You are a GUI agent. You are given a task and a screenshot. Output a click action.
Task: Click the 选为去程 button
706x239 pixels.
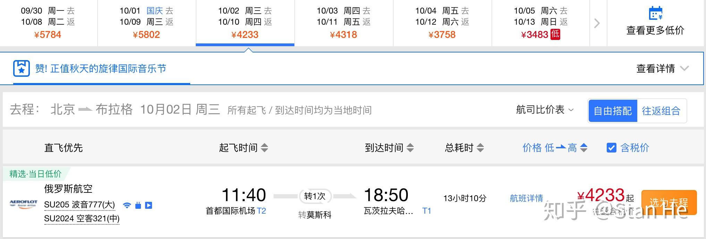pos(669,202)
